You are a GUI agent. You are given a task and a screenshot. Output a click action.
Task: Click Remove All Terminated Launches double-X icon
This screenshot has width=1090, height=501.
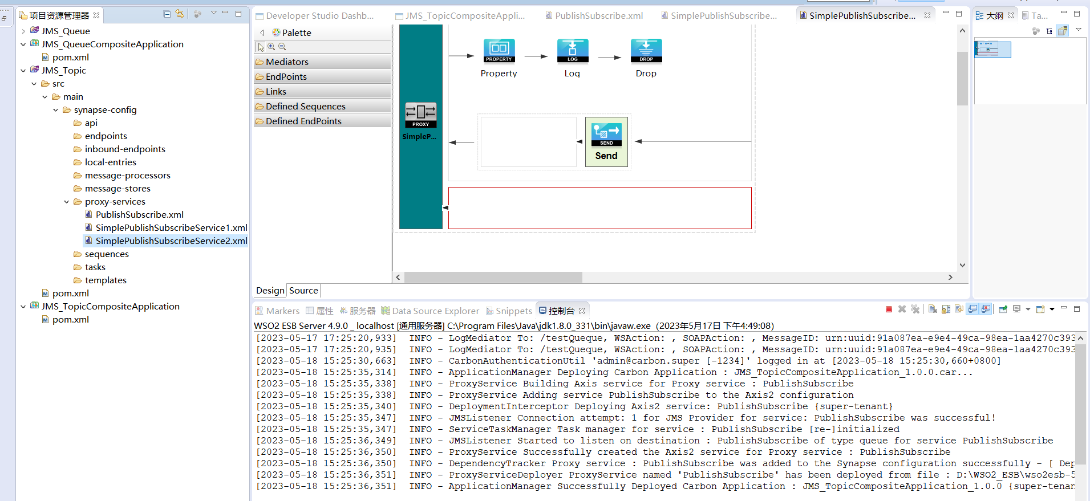(915, 309)
